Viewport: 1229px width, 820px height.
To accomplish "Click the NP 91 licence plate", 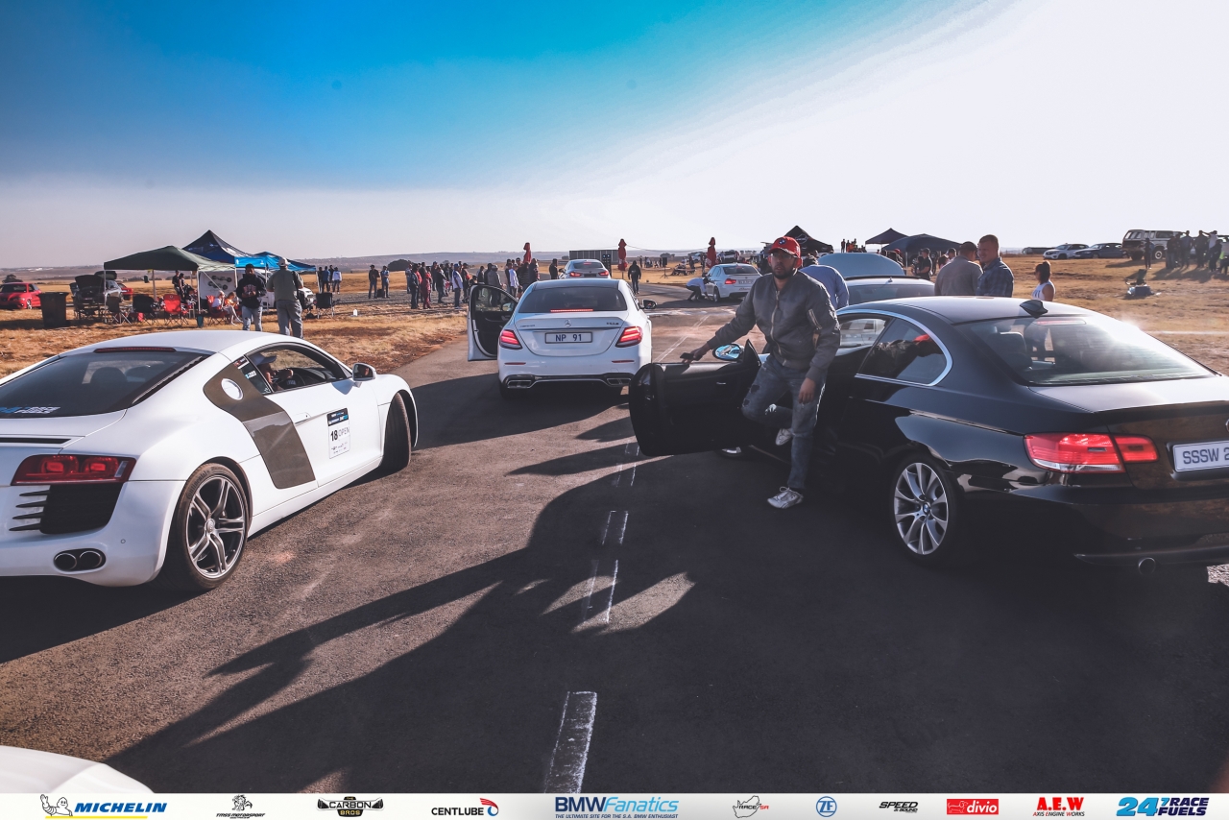I will pyautogui.click(x=568, y=337).
